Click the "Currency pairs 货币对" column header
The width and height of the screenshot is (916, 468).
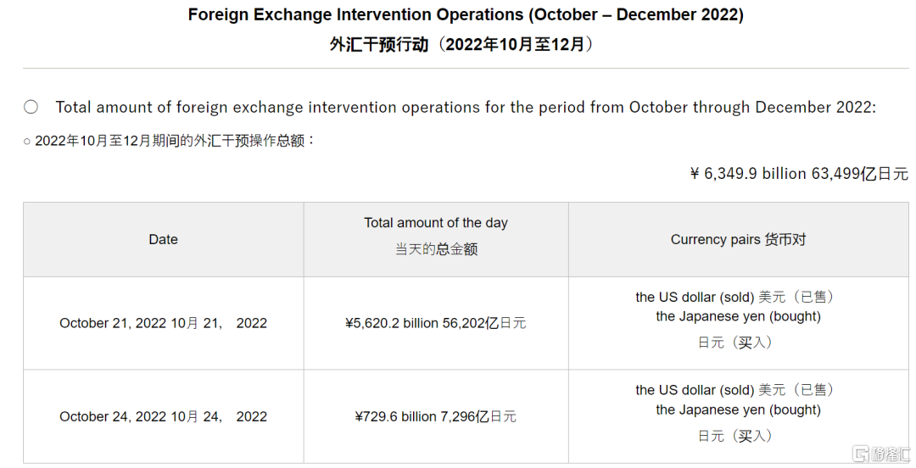click(x=738, y=240)
